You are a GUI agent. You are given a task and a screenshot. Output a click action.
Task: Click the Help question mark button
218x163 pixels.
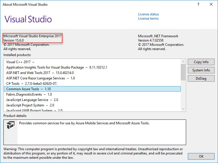click(x=198, y=5)
